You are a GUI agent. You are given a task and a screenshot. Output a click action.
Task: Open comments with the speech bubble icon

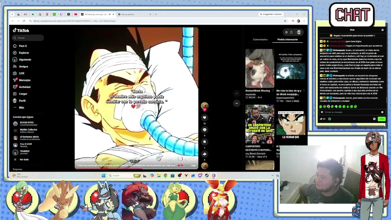(x=205, y=130)
